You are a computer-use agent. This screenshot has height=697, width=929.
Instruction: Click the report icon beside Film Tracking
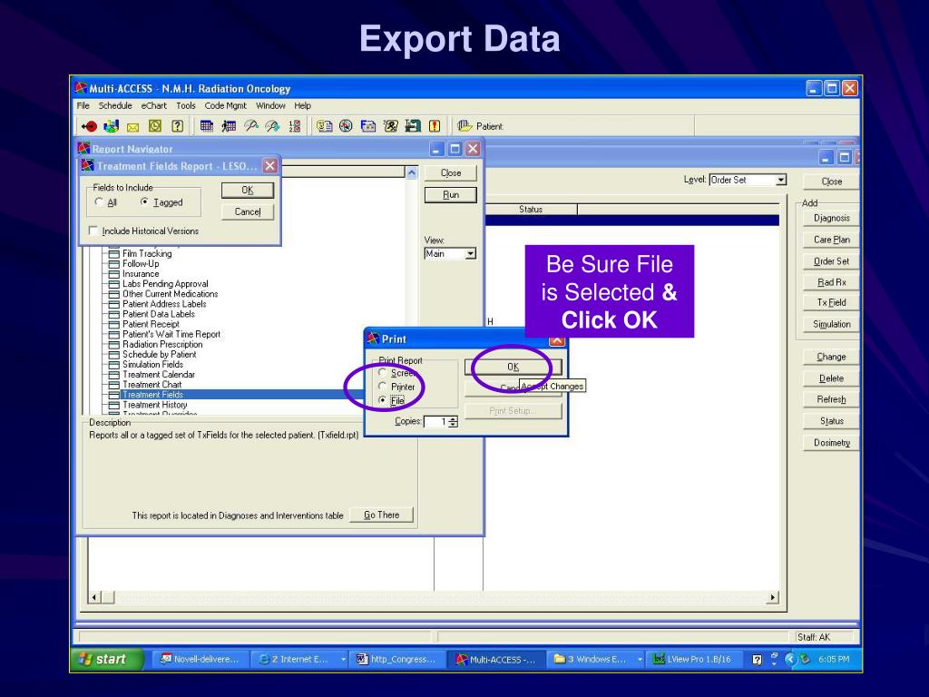click(x=113, y=254)
